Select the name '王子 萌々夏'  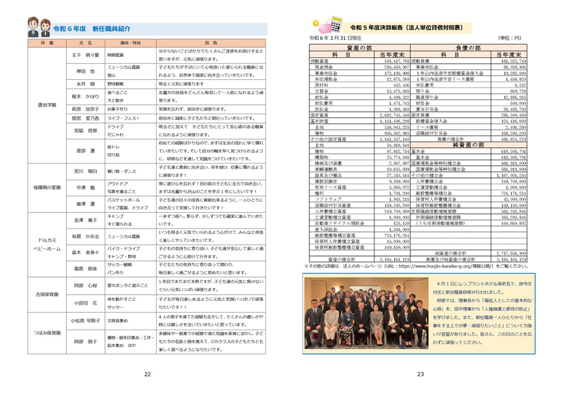click(86, 55)
